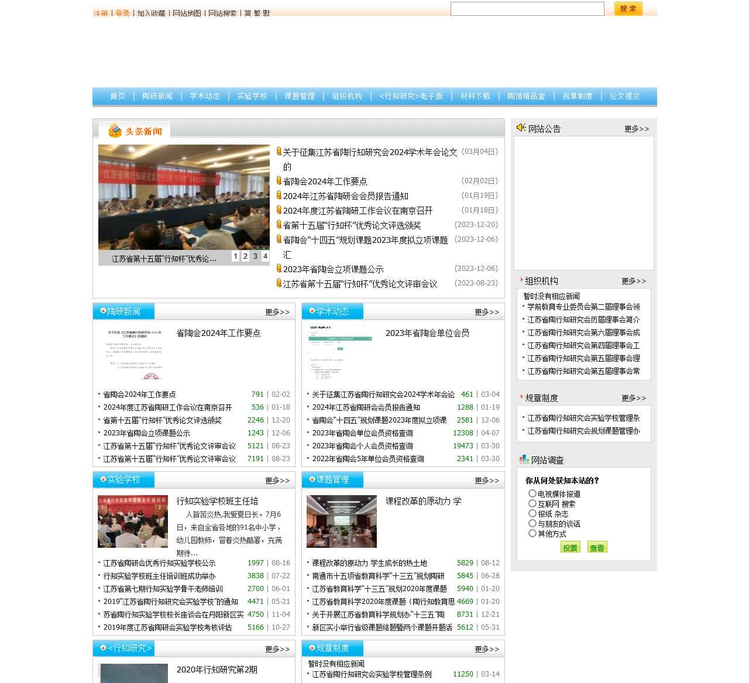The height and width of the screenshot is (683, 749).
Task: Focus the search input field at the top
Action: (527, 8)
